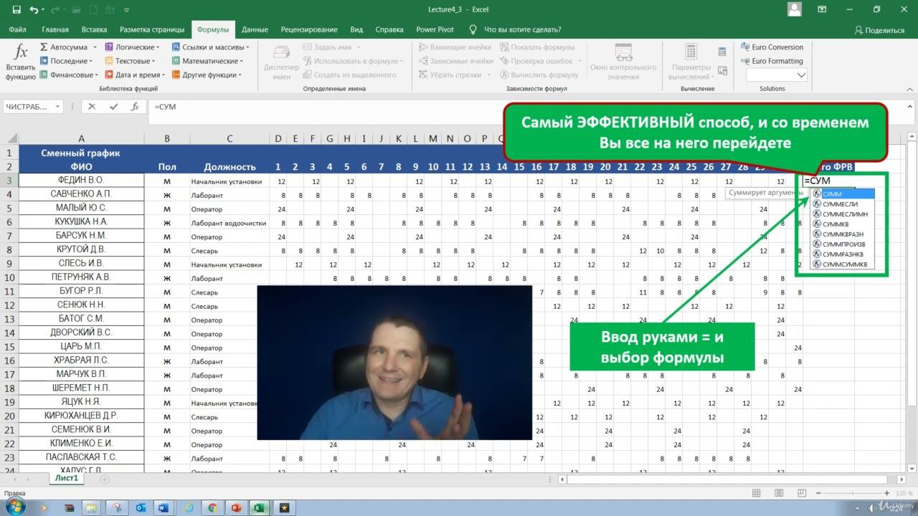Switch to the Вид tab
Image resolution: width=918 pixels, height=516 pixels.
pos(356,29)
